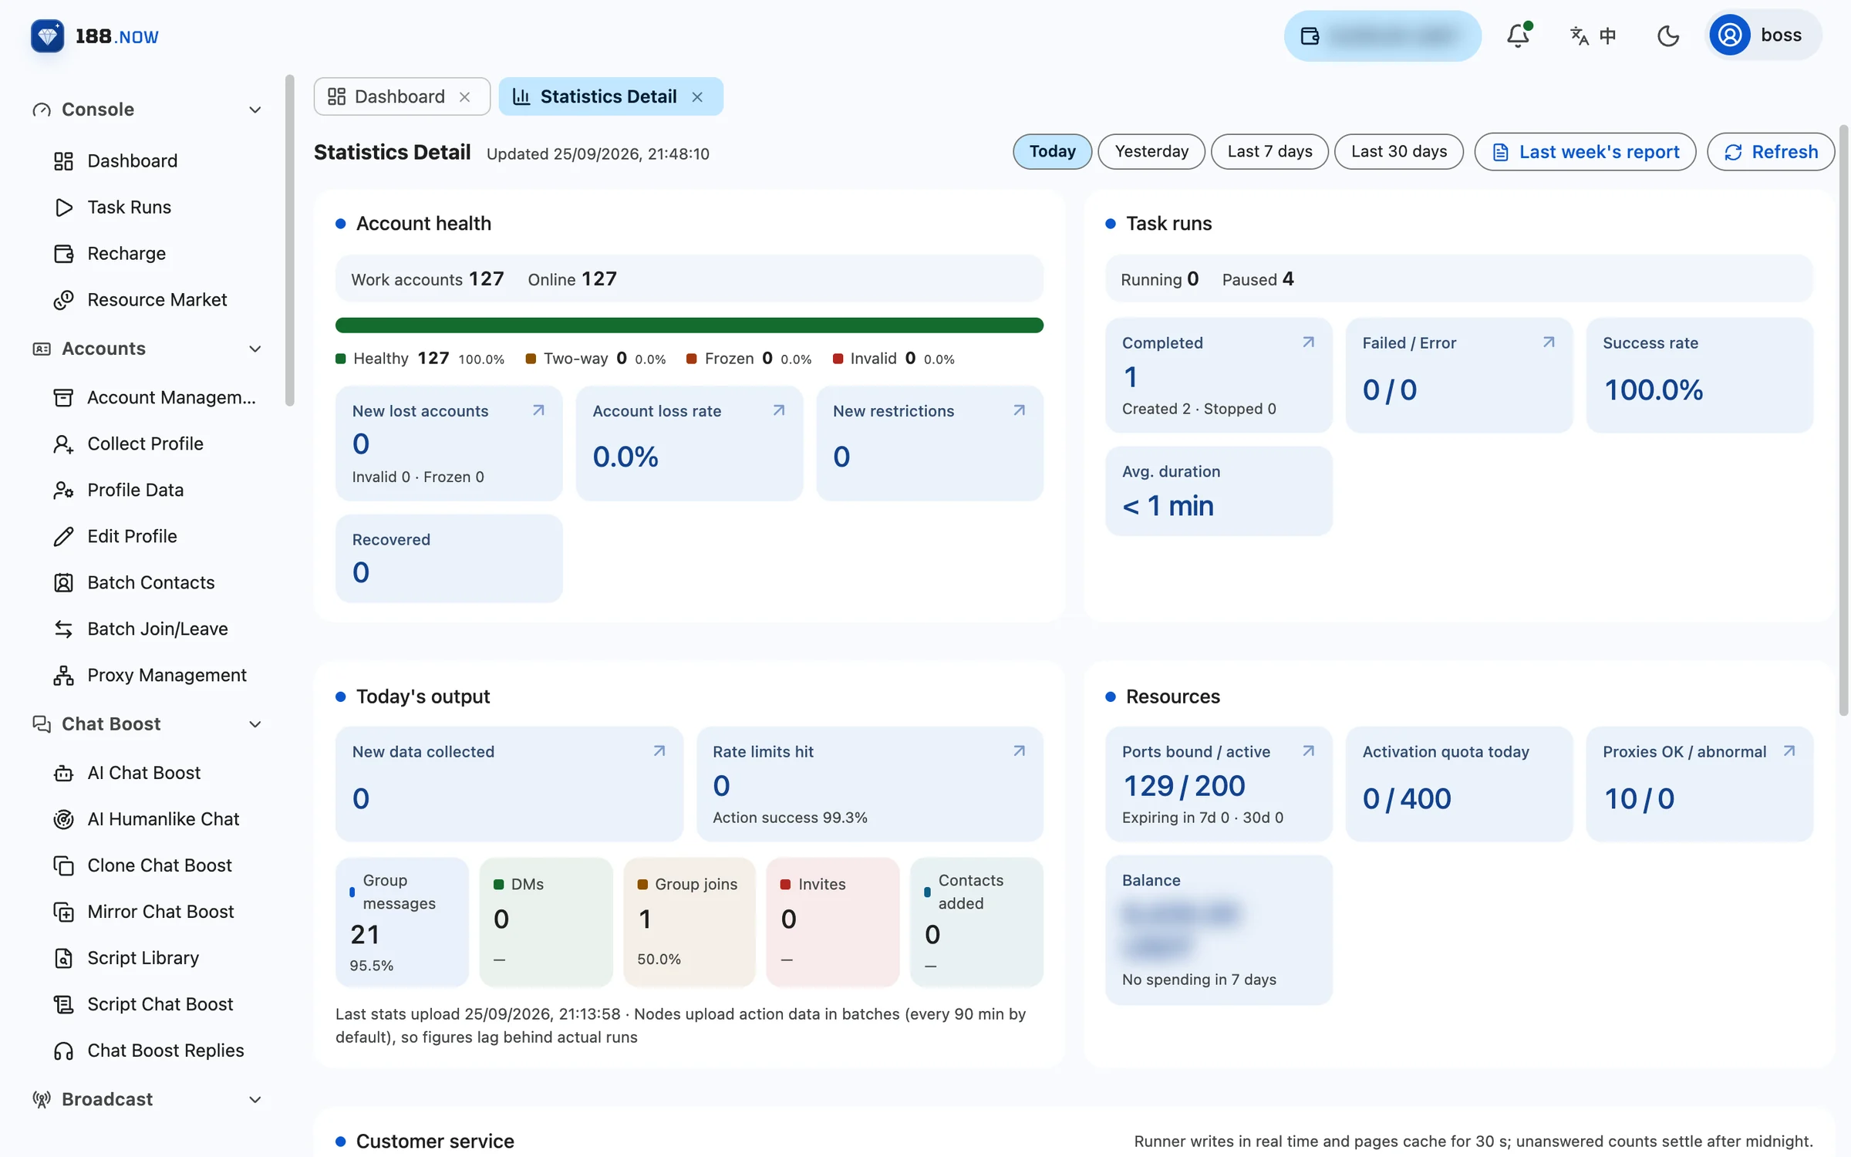
Task: Open Dashboard in the sidebar
Action: (133, 160)
